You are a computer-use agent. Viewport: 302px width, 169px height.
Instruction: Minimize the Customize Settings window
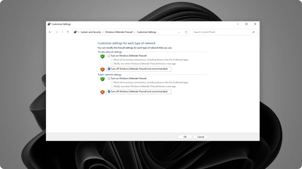click(238, 24)
